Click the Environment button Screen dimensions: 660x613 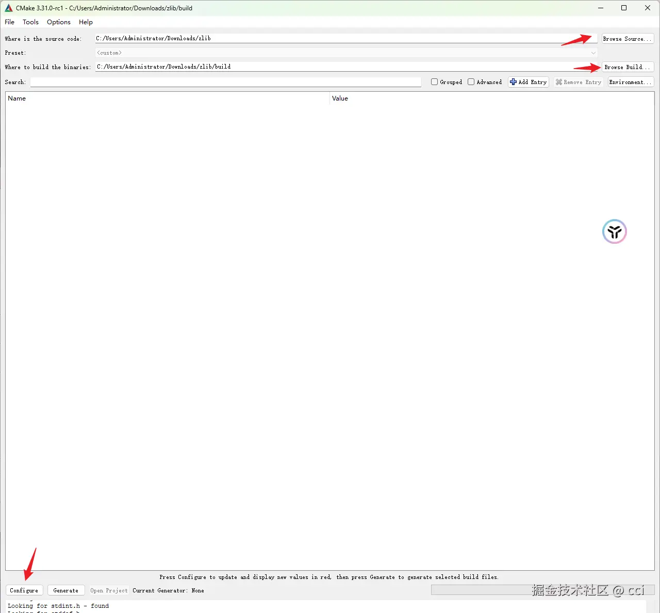pos(631,82)
